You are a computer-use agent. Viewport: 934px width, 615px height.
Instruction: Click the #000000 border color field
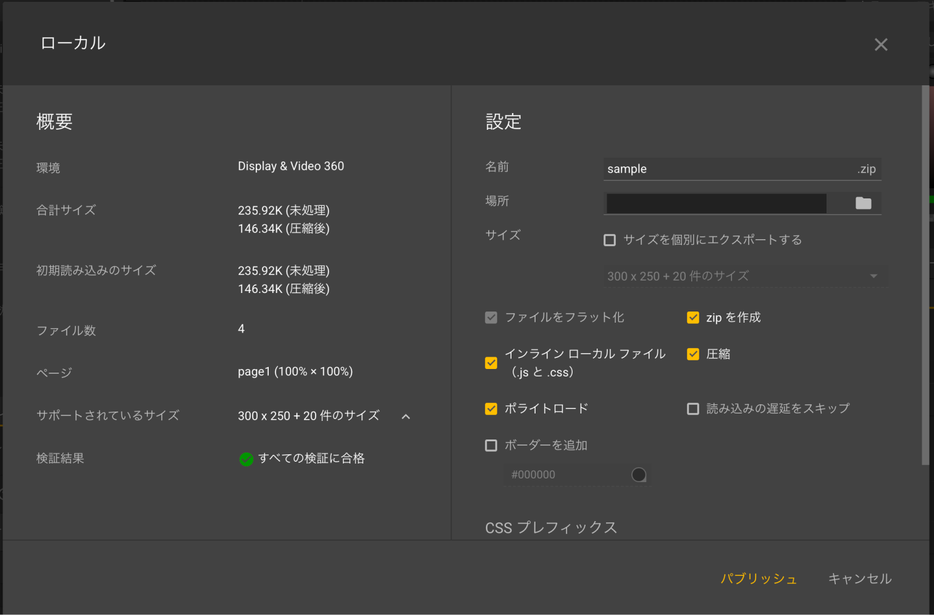pos(565,475)
